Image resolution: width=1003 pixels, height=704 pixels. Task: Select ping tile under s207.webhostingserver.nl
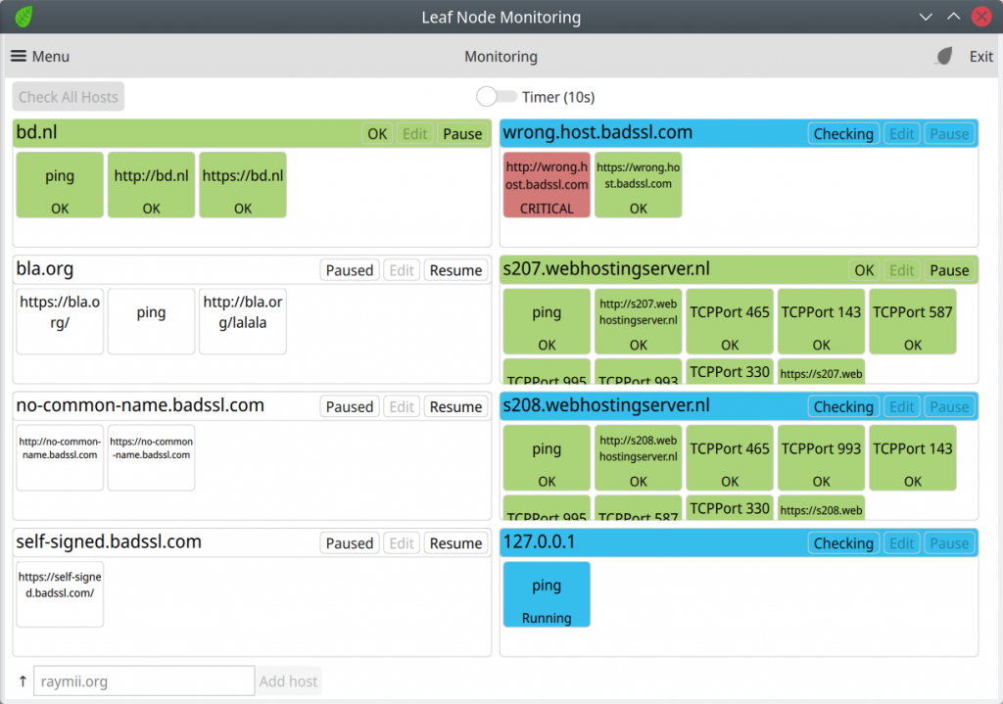click(x=547, y=321)
